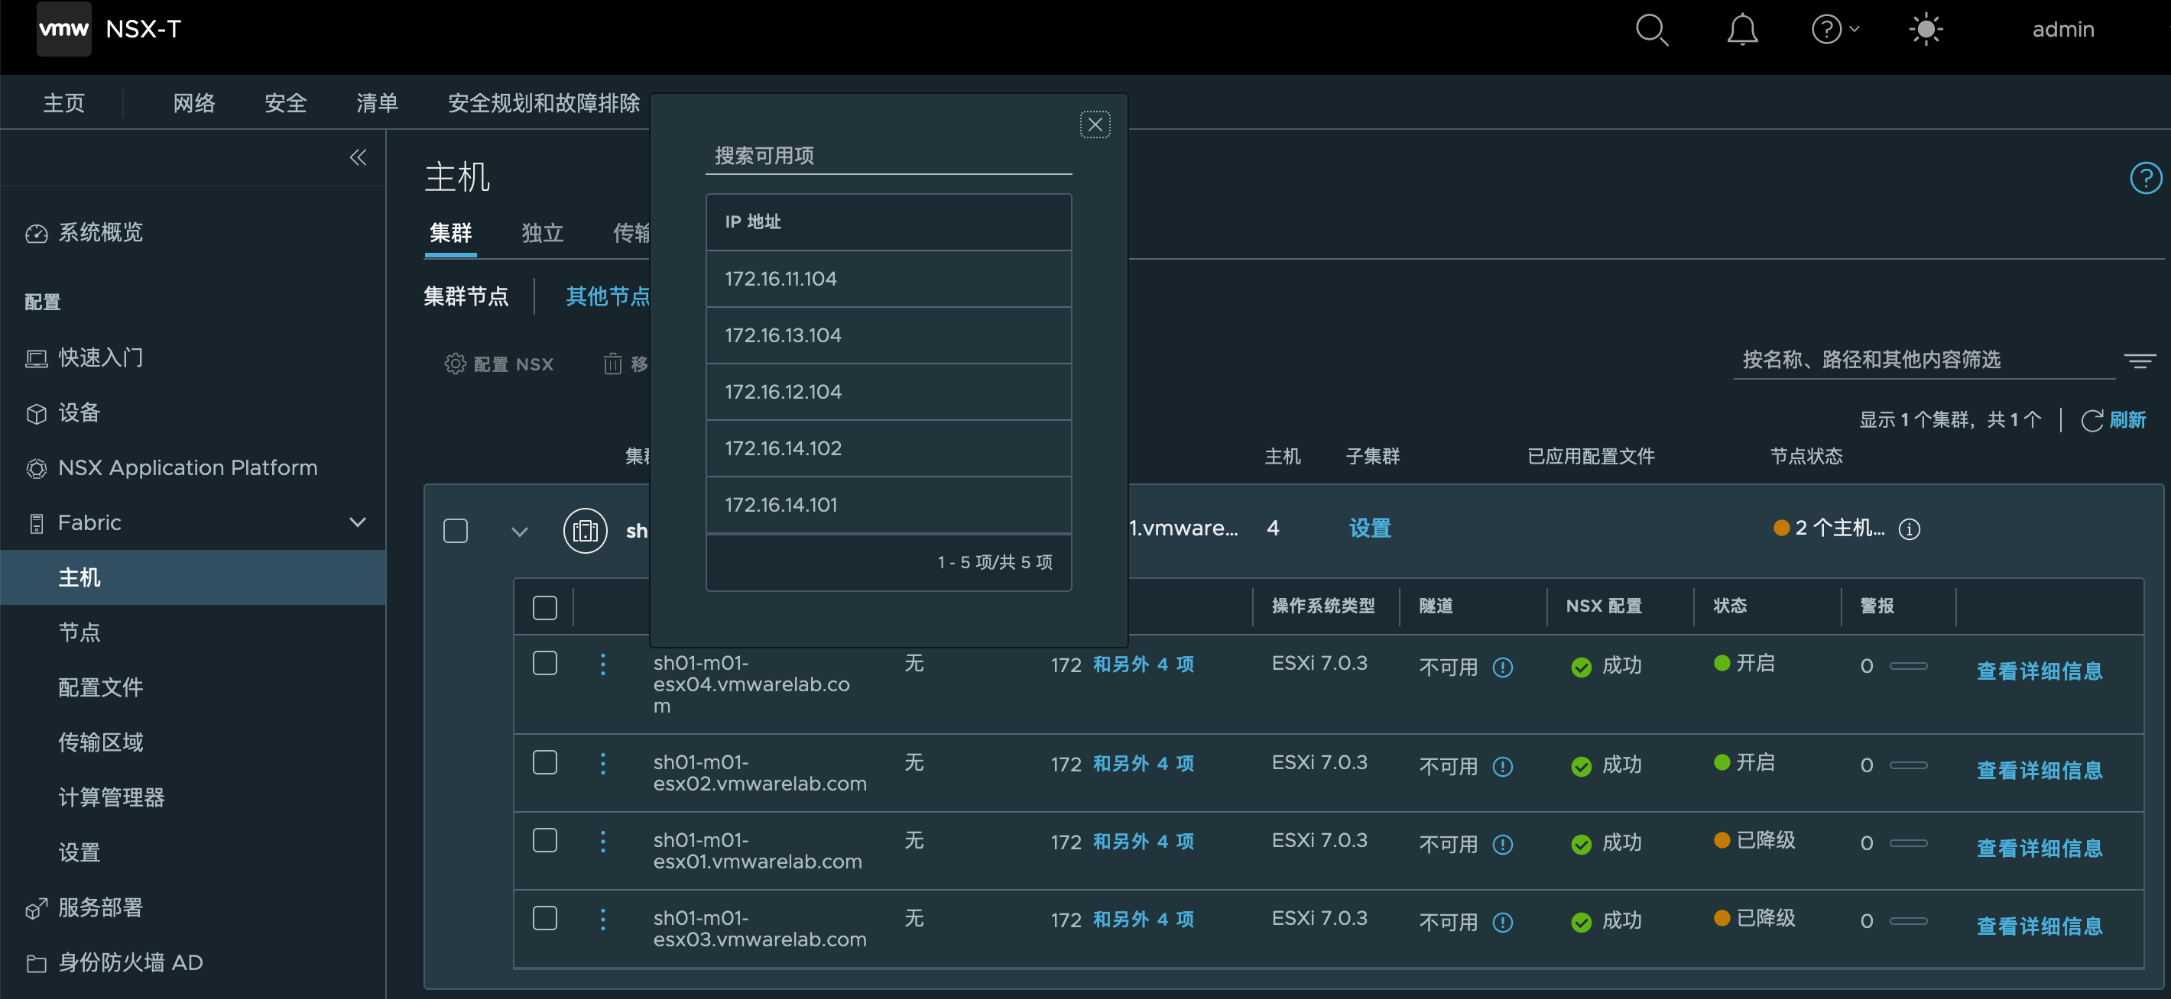
Task: Open actions menu for esx04 host
Action: [602, 664]
